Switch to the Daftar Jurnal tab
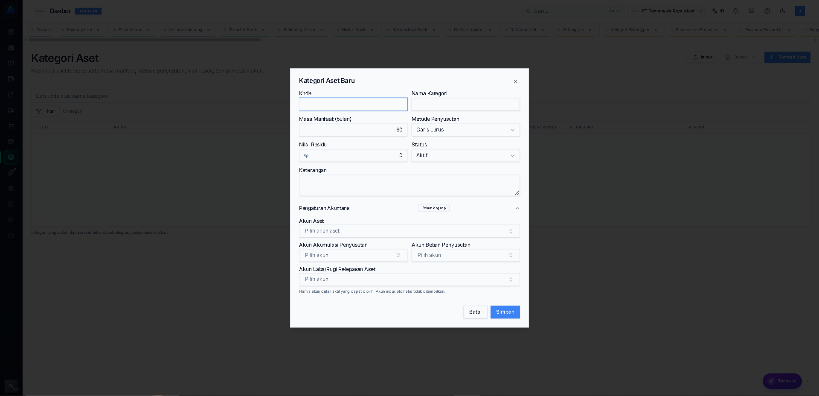This screenshot has height=396, width=819. (523, 30)
